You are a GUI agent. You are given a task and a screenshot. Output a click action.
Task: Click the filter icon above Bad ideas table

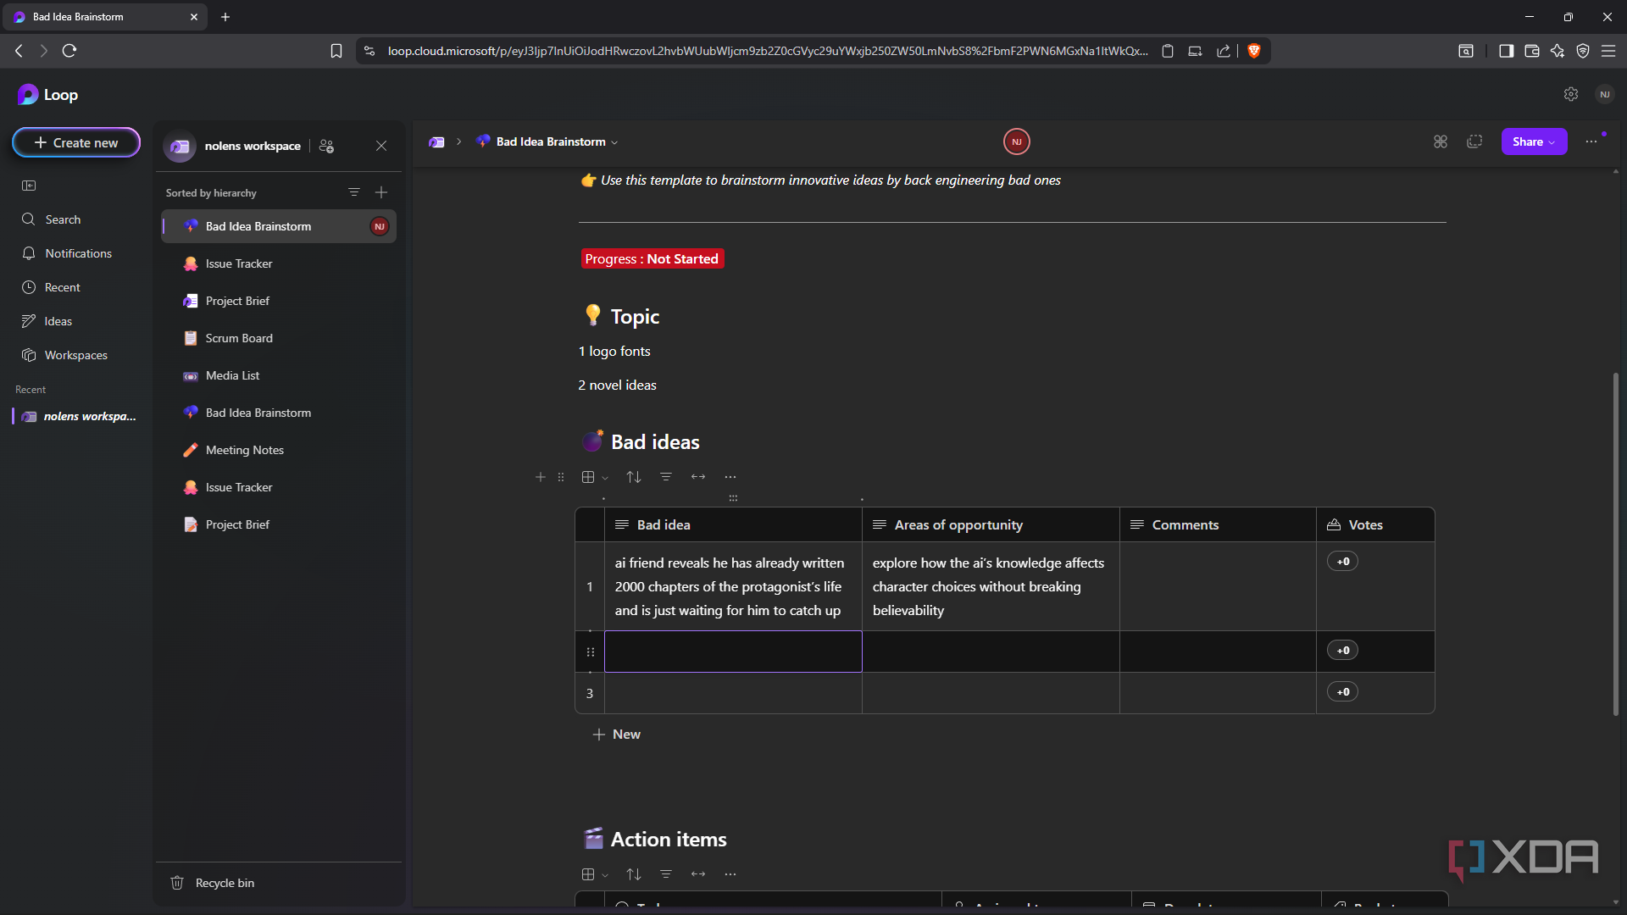pyautogui.click(x=666, y=477)
